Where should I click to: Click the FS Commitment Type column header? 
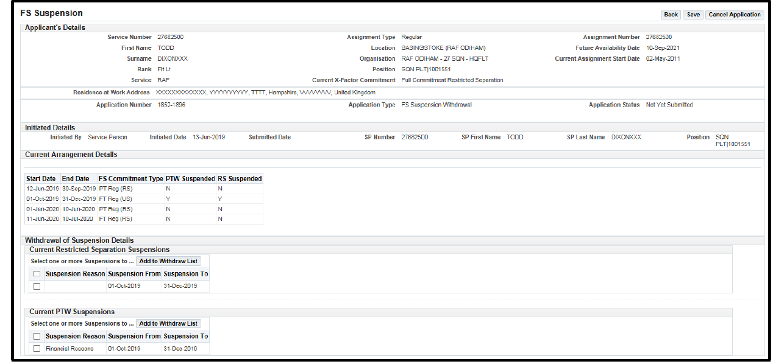(130, 179)
